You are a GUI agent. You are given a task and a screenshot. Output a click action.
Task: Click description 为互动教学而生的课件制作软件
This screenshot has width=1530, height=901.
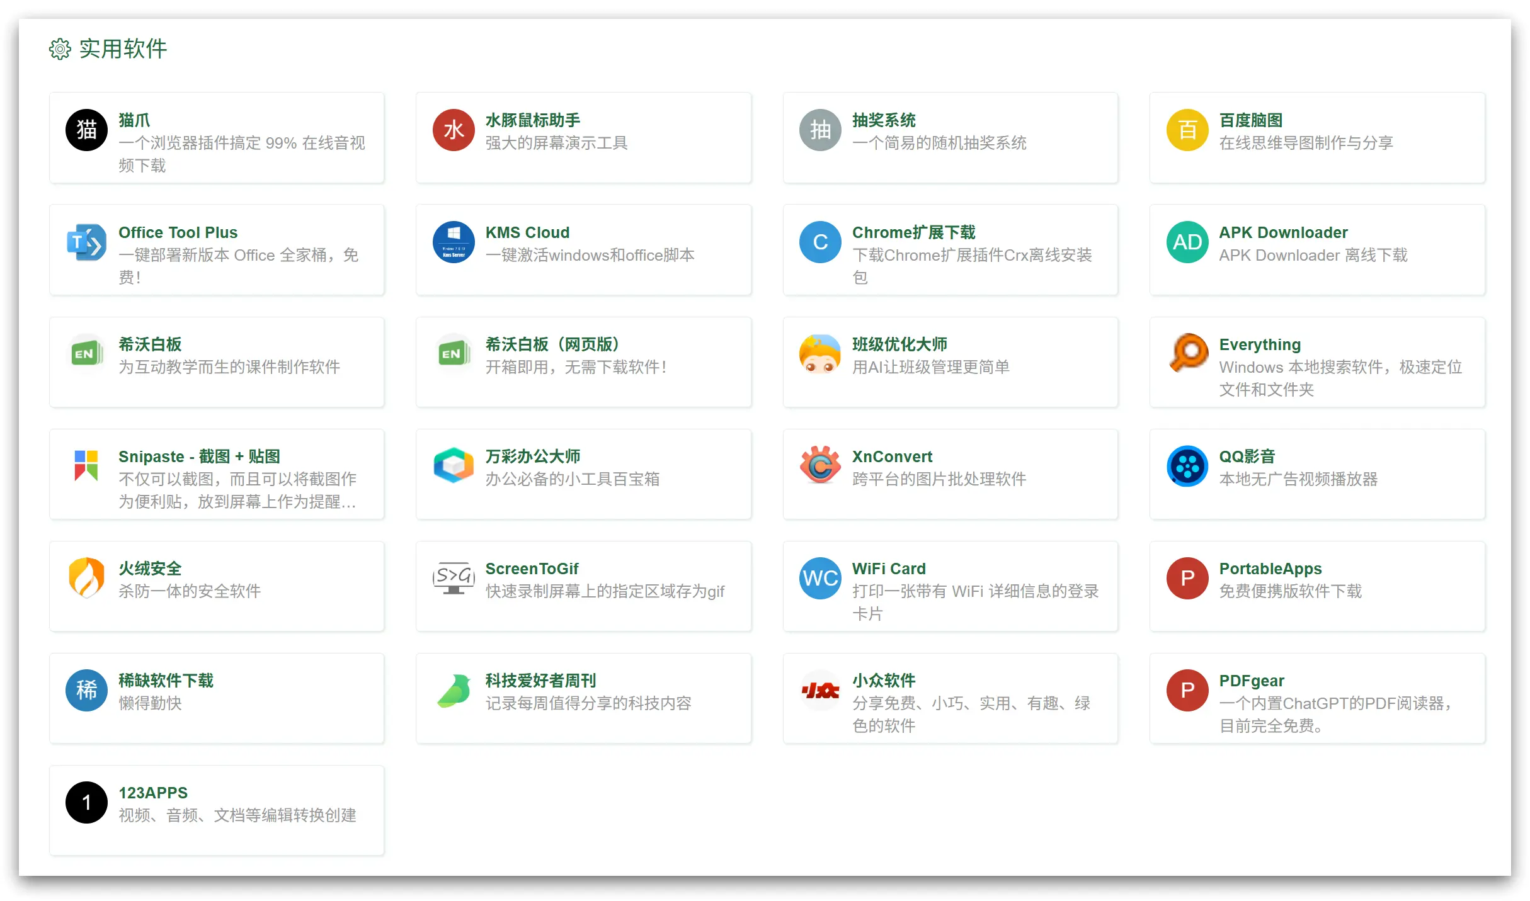point(229,367)
